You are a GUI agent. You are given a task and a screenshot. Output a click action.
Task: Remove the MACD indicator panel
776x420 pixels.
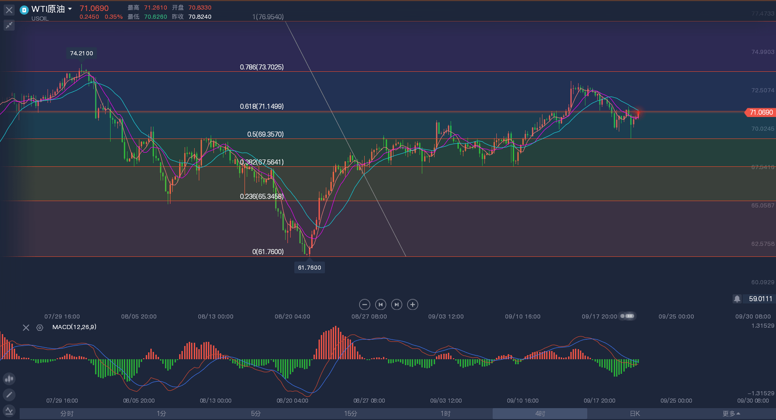(x=26, y=328)
